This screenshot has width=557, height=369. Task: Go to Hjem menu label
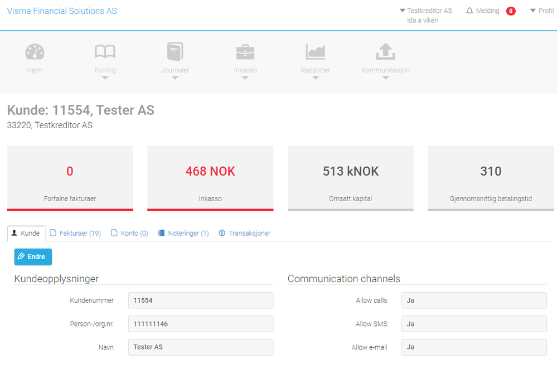point(35,70)
